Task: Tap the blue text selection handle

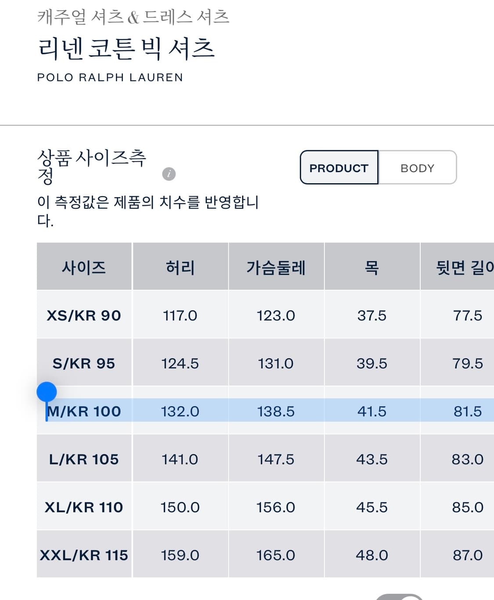Action: [47, 392]
